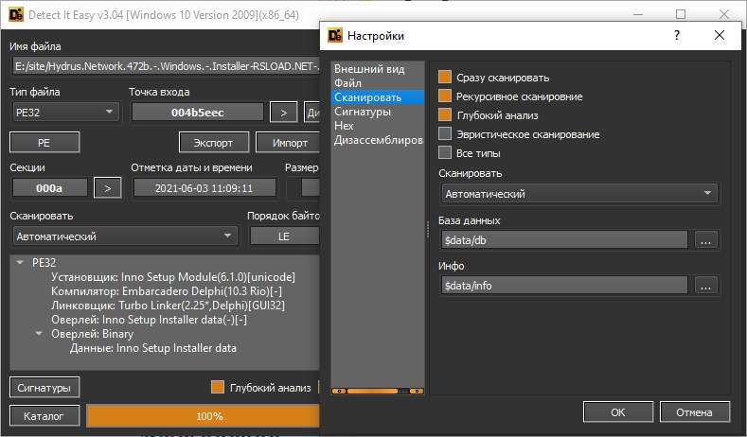
Task: Click the LE byte order button
Action: (284, 236)
